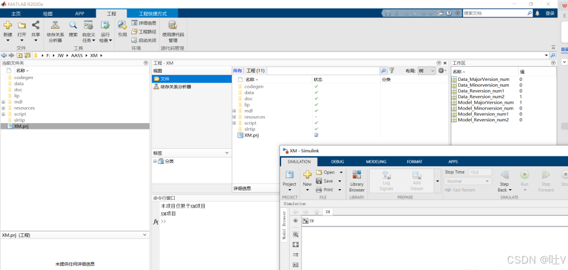Click Simulink Save button
The height and width of the screenshot is (270, 568).
(324, 181)
